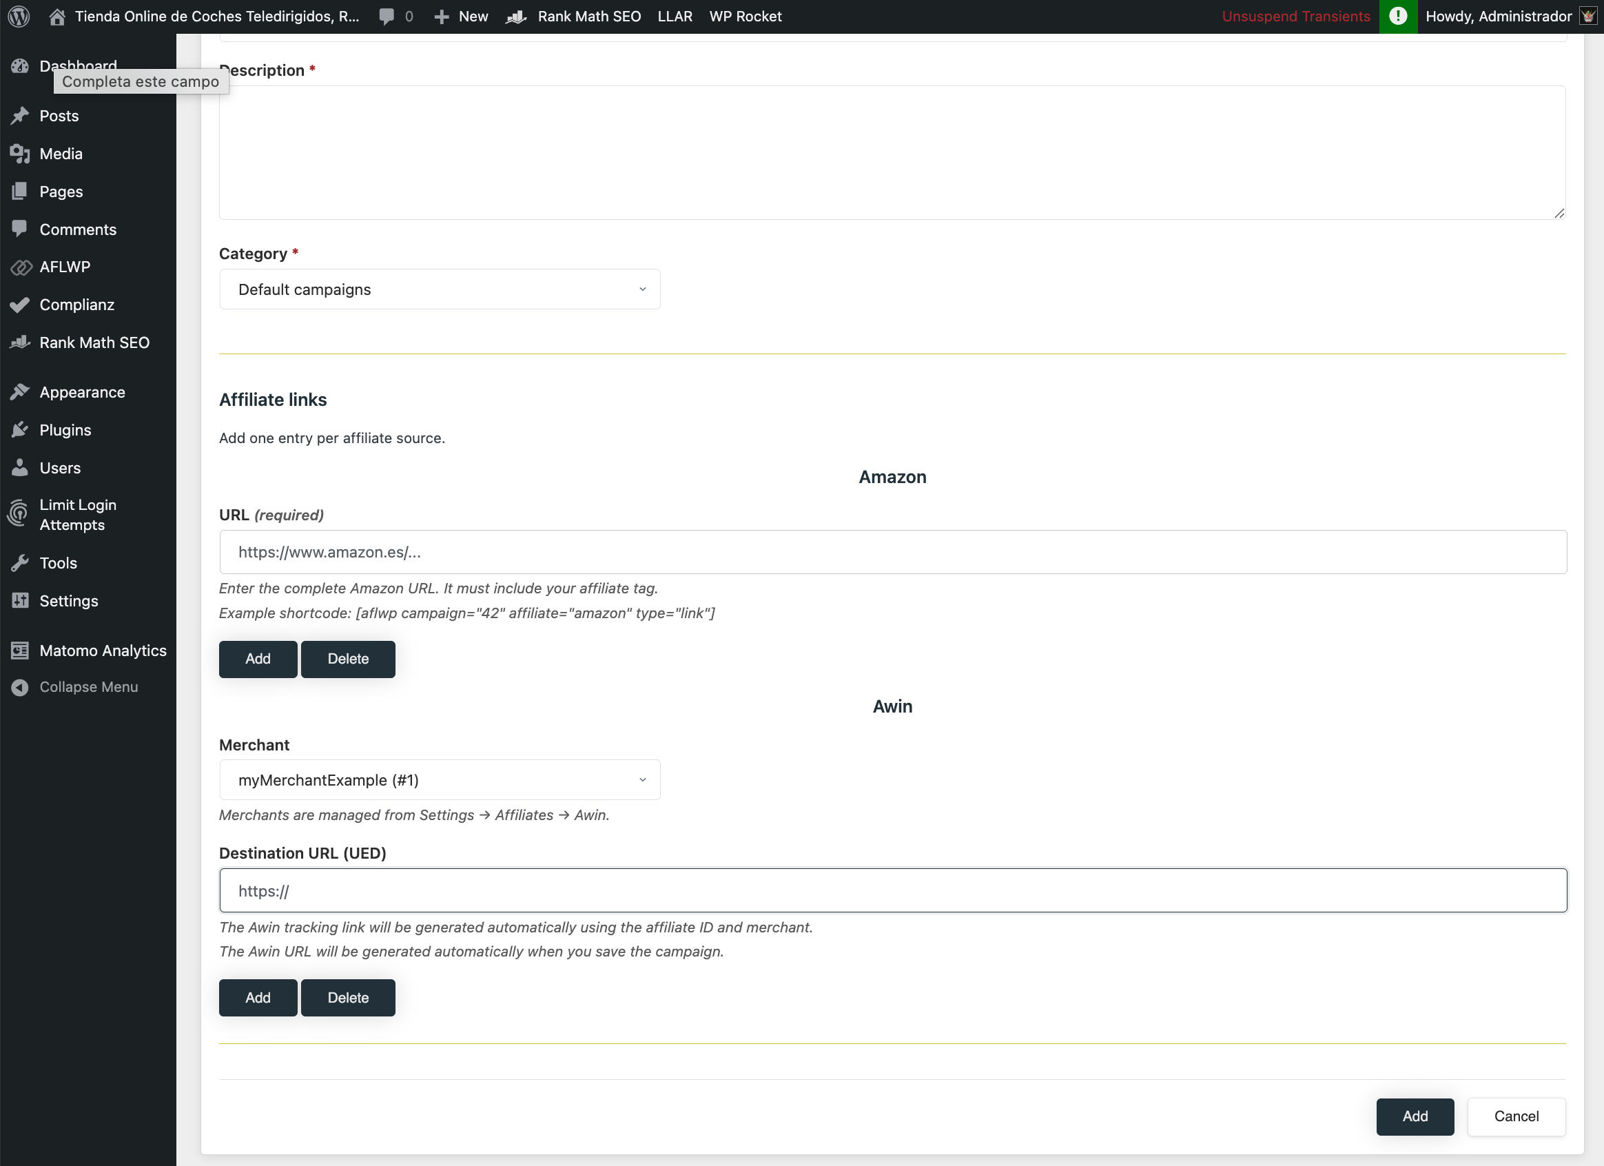
Task: Open the comments bubble in admin bar
Action: click(395, 16)
